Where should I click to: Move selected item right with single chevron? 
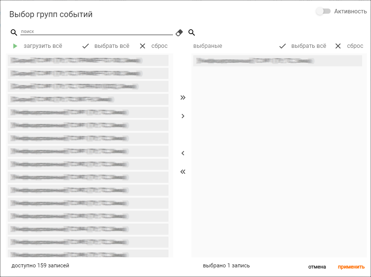(x=183, y=116)
